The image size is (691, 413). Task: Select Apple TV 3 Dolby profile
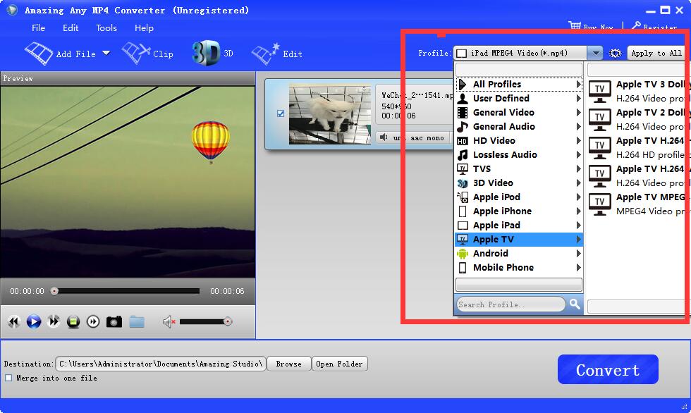pyautogui.click(x=639, y=91)
